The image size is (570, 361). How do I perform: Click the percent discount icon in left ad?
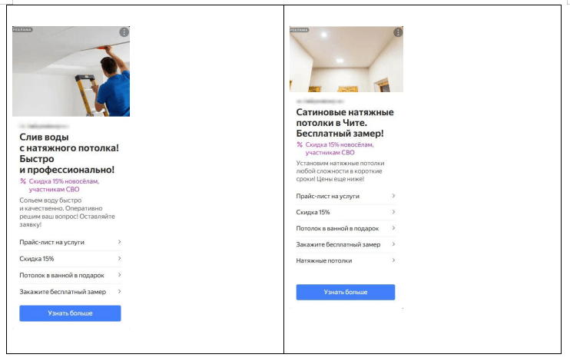23,181
